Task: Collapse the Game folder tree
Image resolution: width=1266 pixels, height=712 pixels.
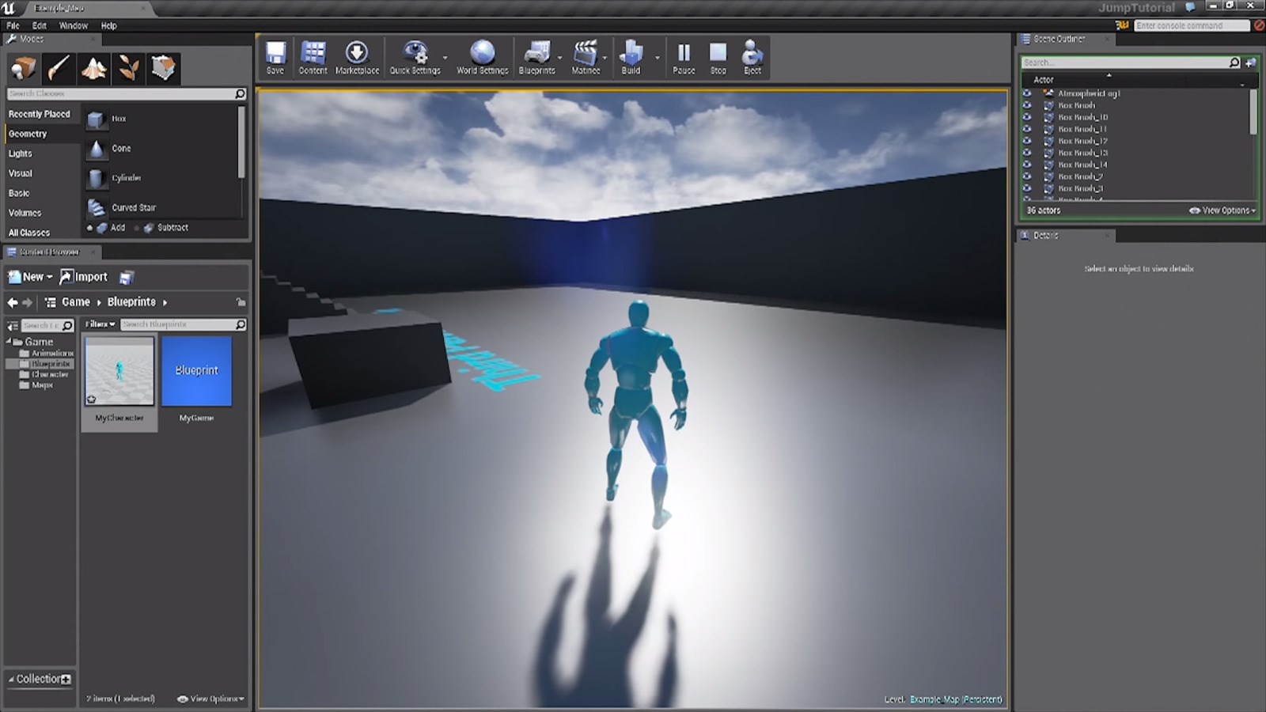Action: tap(9, 342)
